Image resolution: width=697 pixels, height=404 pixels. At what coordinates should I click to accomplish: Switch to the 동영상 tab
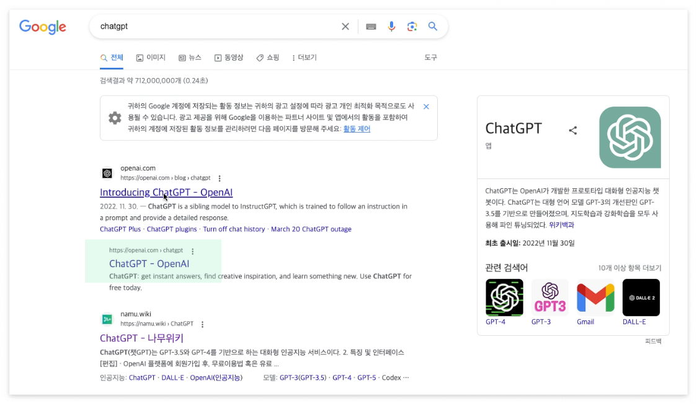tap(229, 58)
